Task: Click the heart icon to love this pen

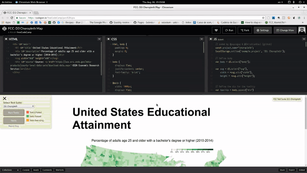Action: click(216, 30)
